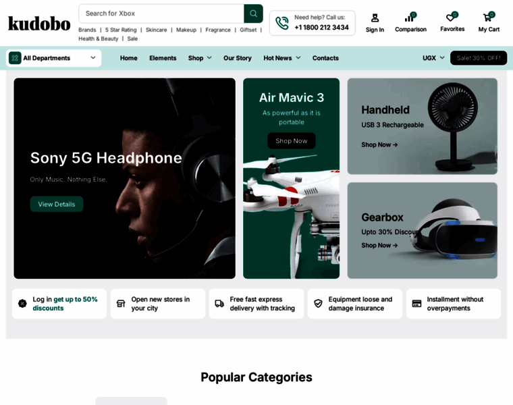
Task: Click View Details on Sony headphone banner
Action: point(57,204)
